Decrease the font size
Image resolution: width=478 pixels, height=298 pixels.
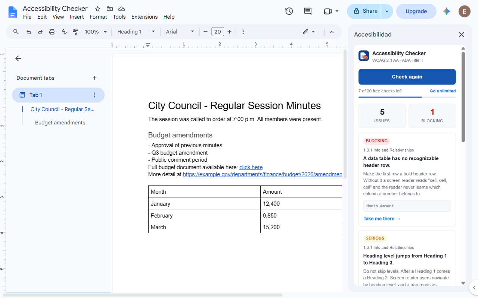coord(205,32)
